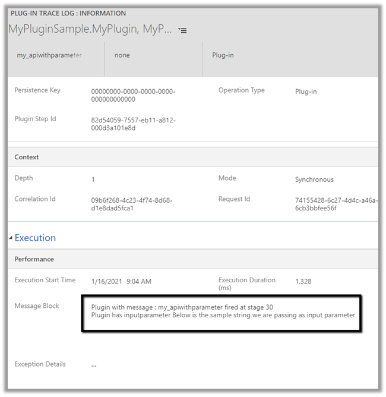Screen dimensions: 386x397
Task: Select the Depth value field
Action: tap(93, 179)
